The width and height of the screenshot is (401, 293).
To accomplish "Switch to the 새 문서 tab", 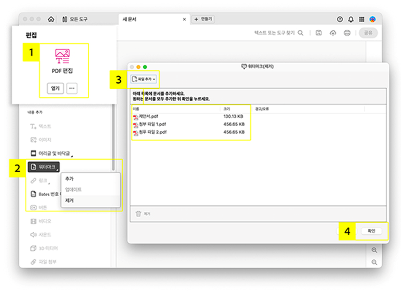I will click(130, 19).
